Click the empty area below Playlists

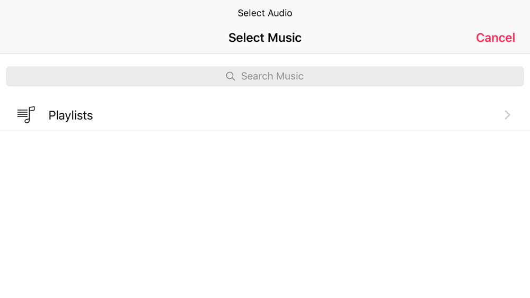tap(265, 212)
